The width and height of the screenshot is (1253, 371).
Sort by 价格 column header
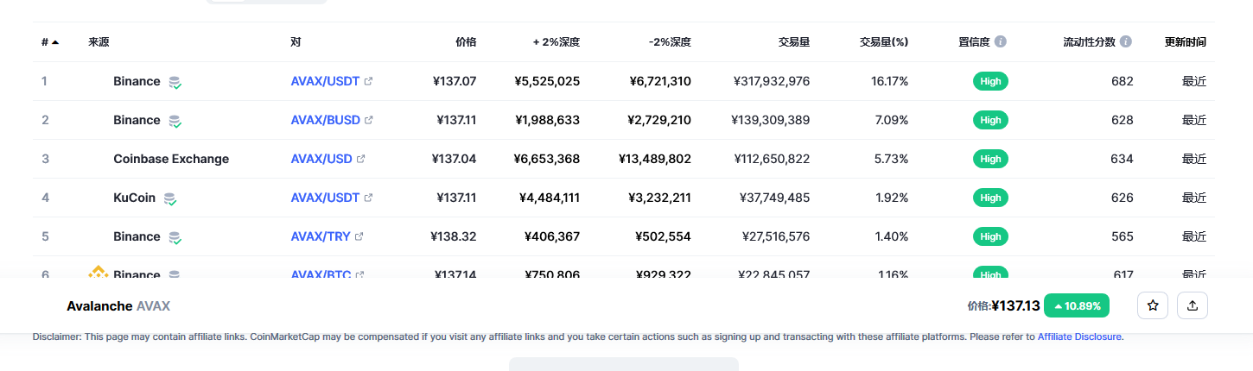coord(466,41)
